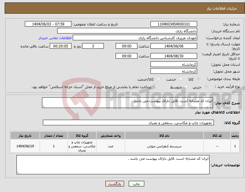Click the کد کالا column header
This screenshot has width=245, height=192.
pos(217,136)
